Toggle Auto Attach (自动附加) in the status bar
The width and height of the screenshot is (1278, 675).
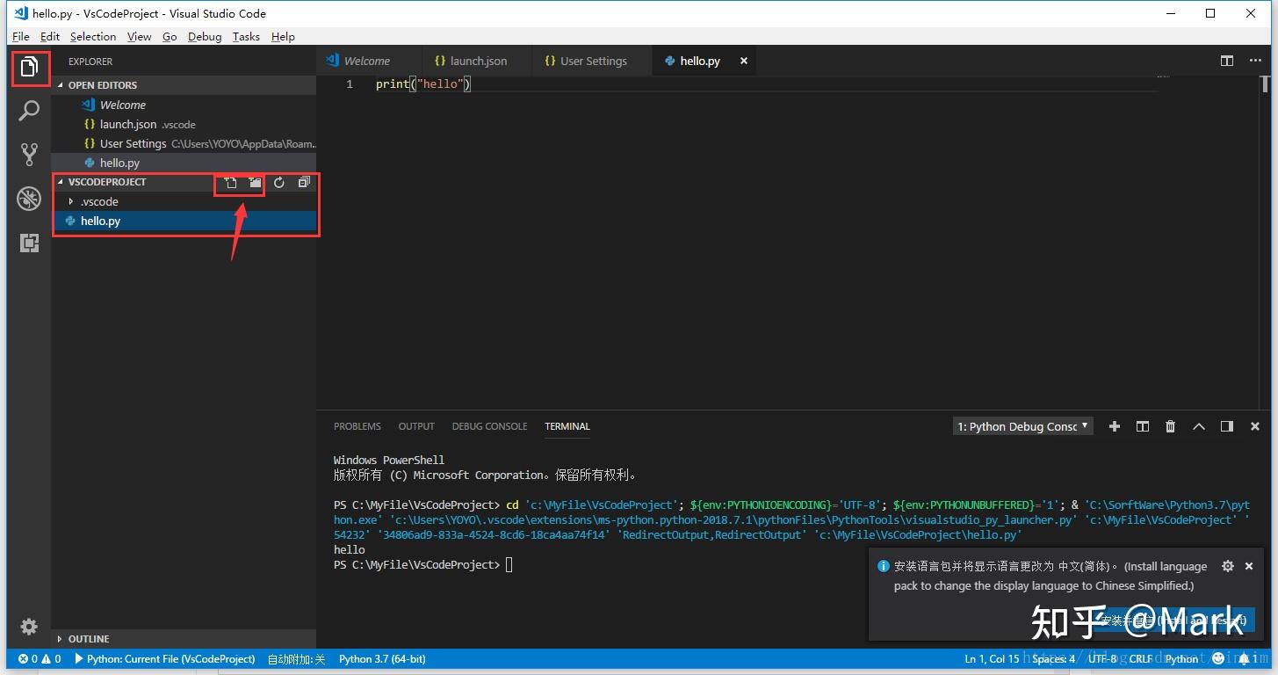(x=296, y=658)
